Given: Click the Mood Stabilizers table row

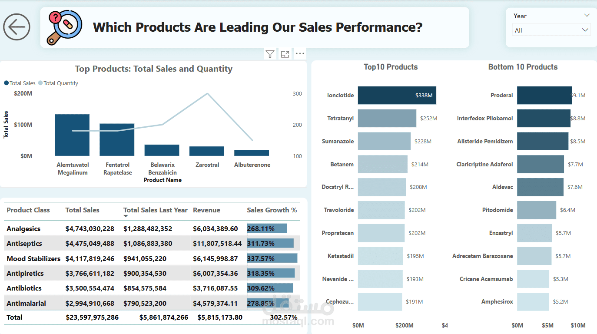Looking at the screenshot, I should point(33,259).
